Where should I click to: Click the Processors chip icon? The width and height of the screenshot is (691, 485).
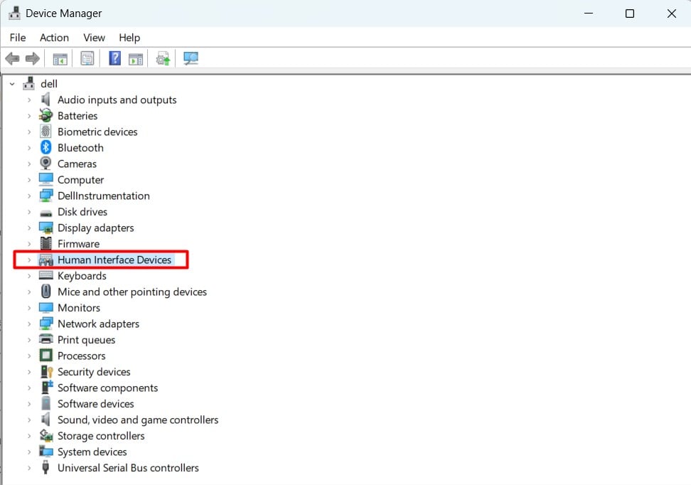click(45, 356)
